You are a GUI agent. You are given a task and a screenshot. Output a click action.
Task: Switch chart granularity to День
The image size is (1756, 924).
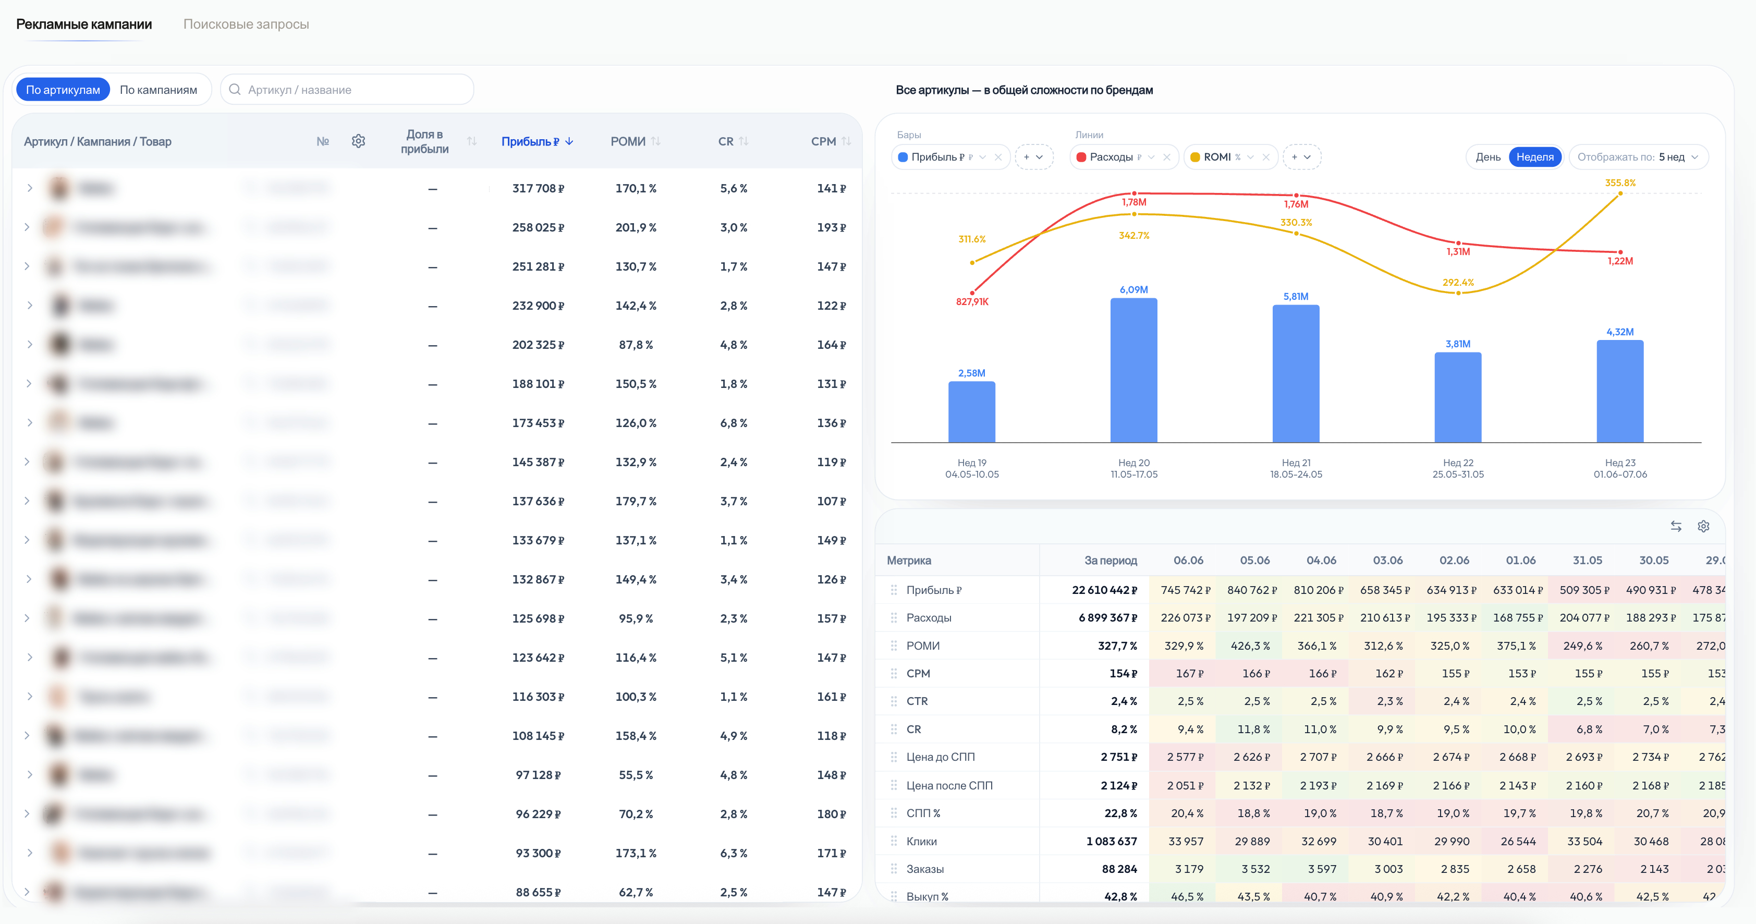coord(1488,157)
